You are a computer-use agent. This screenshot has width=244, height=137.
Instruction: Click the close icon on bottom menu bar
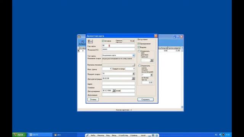[x=157, y=135]
